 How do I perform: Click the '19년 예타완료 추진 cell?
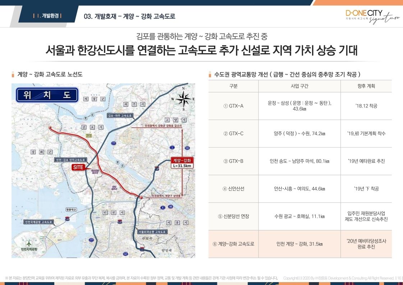point(366,161)
